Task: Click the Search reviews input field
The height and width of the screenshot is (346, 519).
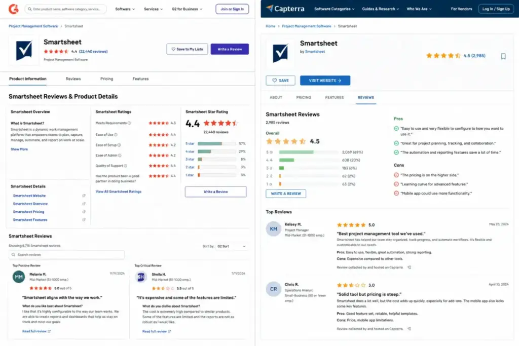Action: click(x=66, y=255)
